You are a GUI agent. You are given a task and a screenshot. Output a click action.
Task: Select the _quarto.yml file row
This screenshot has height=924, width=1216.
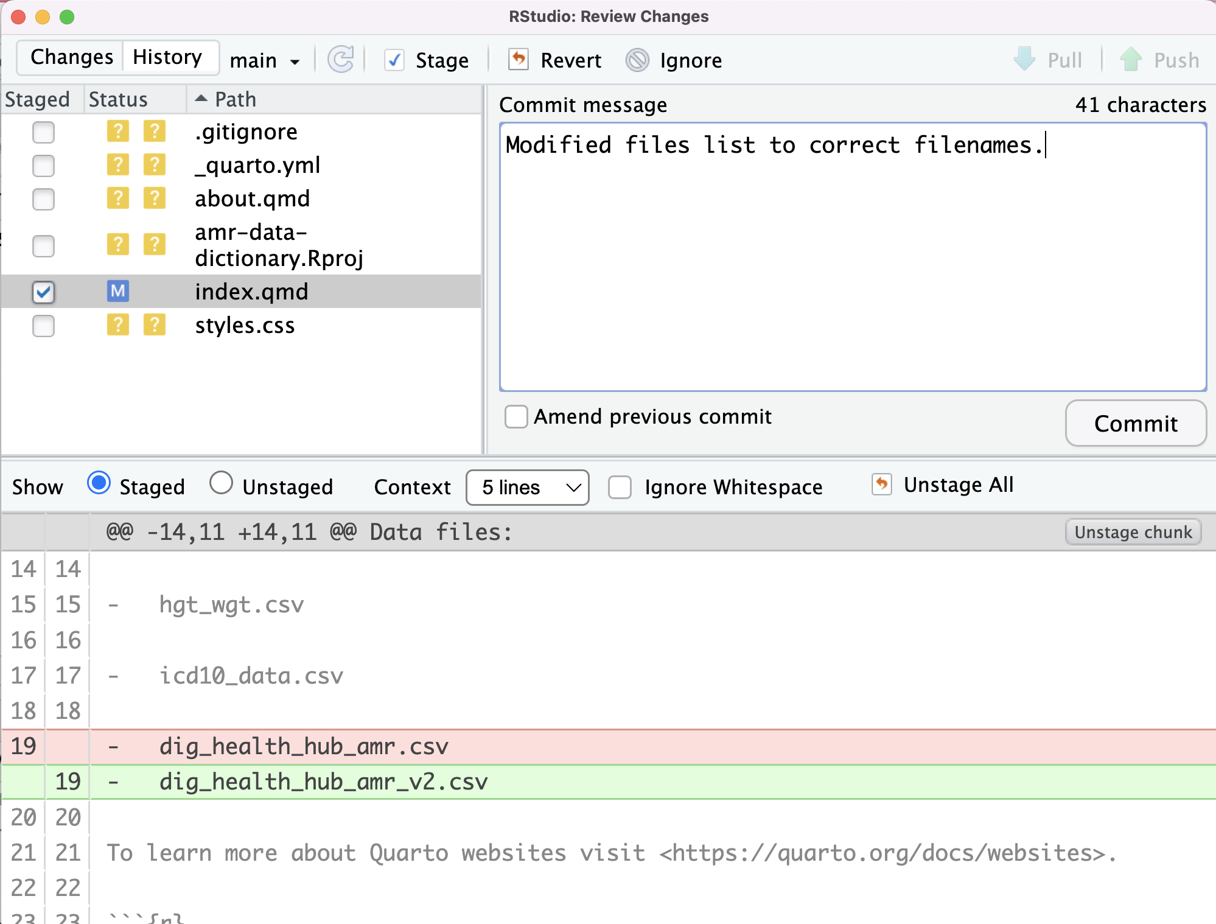coord(241,166)
